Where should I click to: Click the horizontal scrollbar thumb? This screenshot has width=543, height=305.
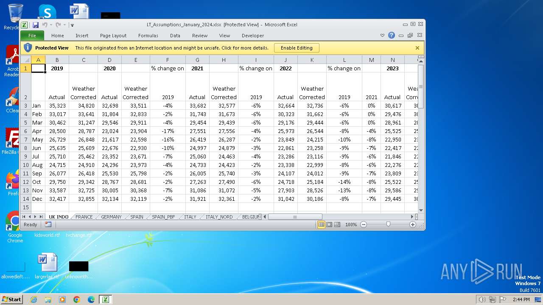tap(295, 216)
